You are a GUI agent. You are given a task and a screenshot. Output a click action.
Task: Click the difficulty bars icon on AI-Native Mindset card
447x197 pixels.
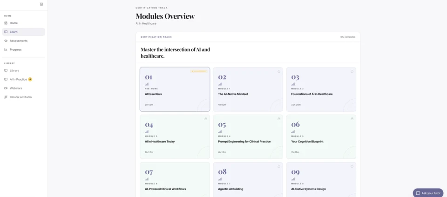(220, 84)
